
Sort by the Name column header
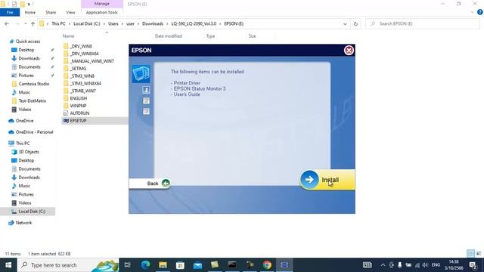69,36
